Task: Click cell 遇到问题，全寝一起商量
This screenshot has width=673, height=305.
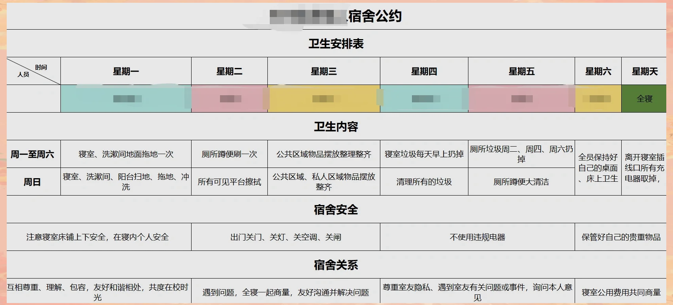Action: [x=286, y=292]
